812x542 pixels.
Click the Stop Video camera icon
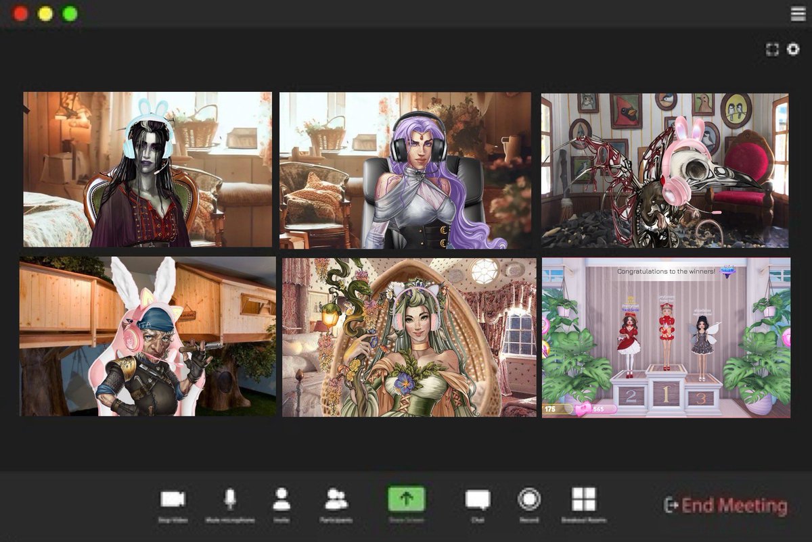tap(172, 499)
